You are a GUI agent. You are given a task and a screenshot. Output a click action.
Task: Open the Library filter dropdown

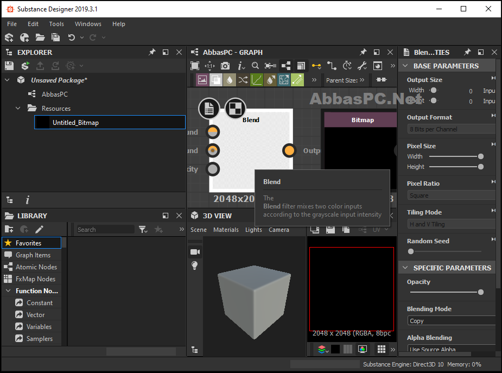coord(143,229)
